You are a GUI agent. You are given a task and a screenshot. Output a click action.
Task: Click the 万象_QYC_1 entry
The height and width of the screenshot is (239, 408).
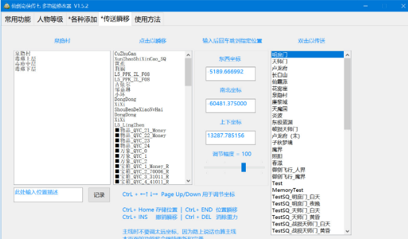pos(131,156)
